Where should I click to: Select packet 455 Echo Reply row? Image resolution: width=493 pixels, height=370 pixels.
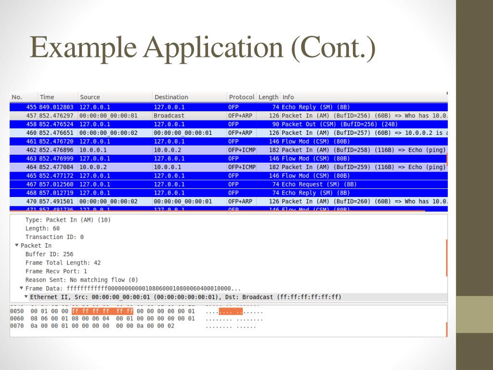pyautogui.click(x=229, y=107)
